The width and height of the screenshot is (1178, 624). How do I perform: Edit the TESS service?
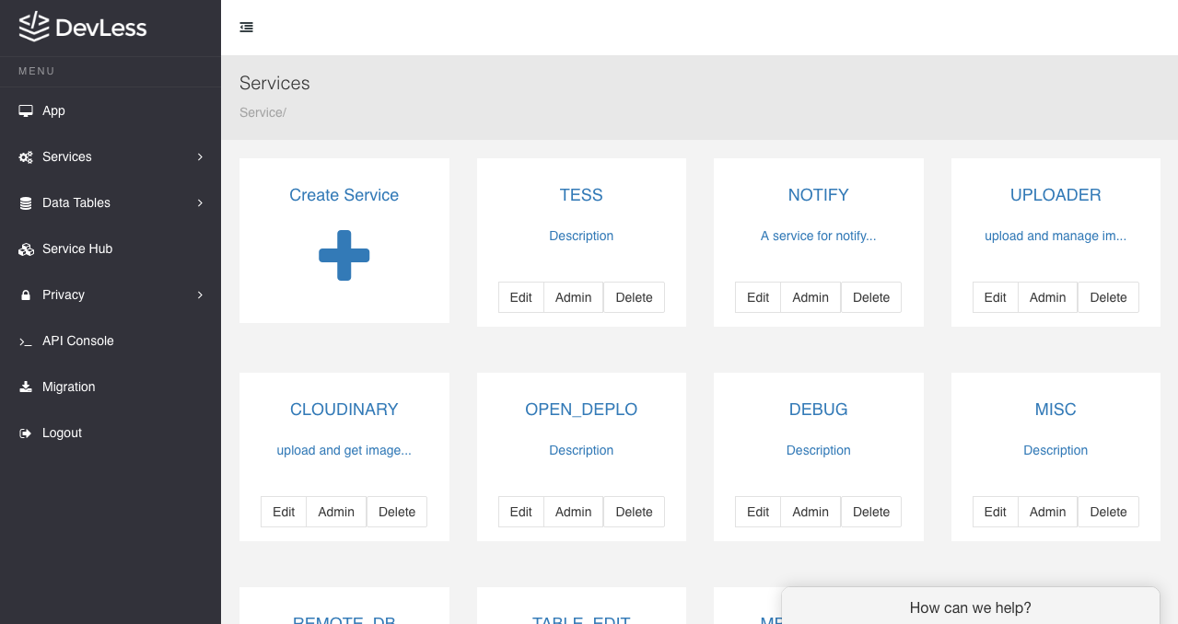[521, 297]
